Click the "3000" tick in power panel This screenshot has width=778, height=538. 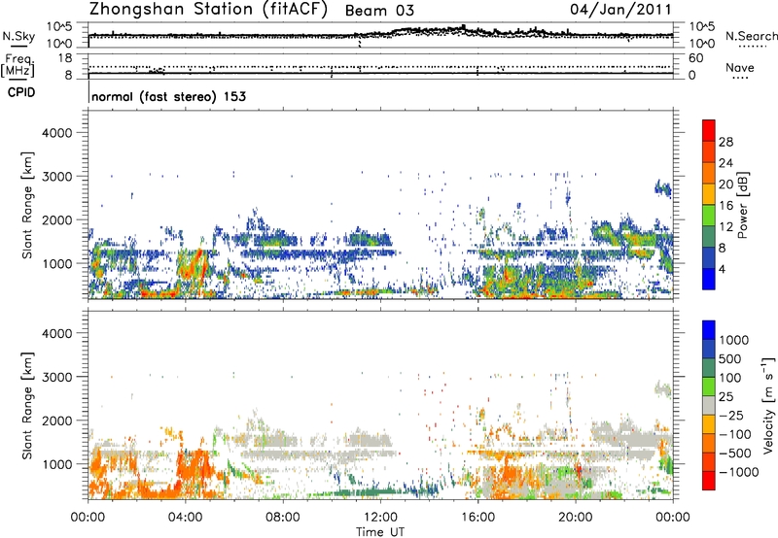click(x=56, y=177)
